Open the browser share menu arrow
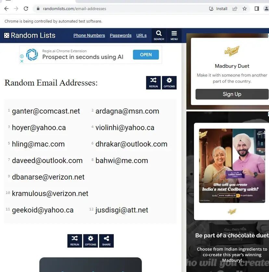This screenshot has width=269, height=272. (x=235, y=8)
